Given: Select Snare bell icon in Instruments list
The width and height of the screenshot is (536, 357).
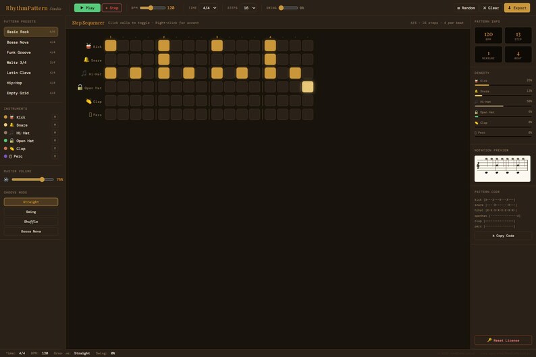Looking at the screenshot, I should [11, 125].
